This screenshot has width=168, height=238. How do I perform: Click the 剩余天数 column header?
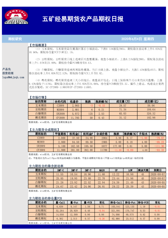point(143,170)
